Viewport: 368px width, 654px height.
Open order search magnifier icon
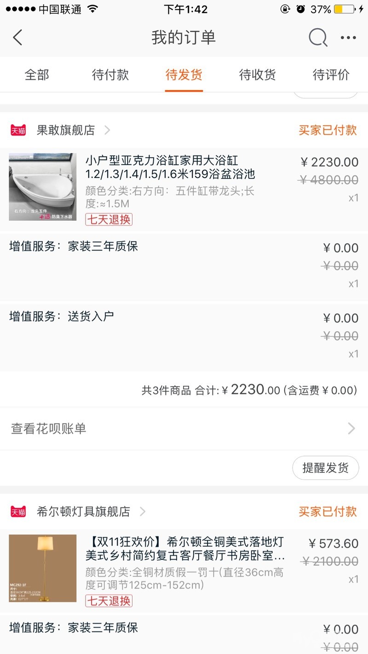click(317, 38)
